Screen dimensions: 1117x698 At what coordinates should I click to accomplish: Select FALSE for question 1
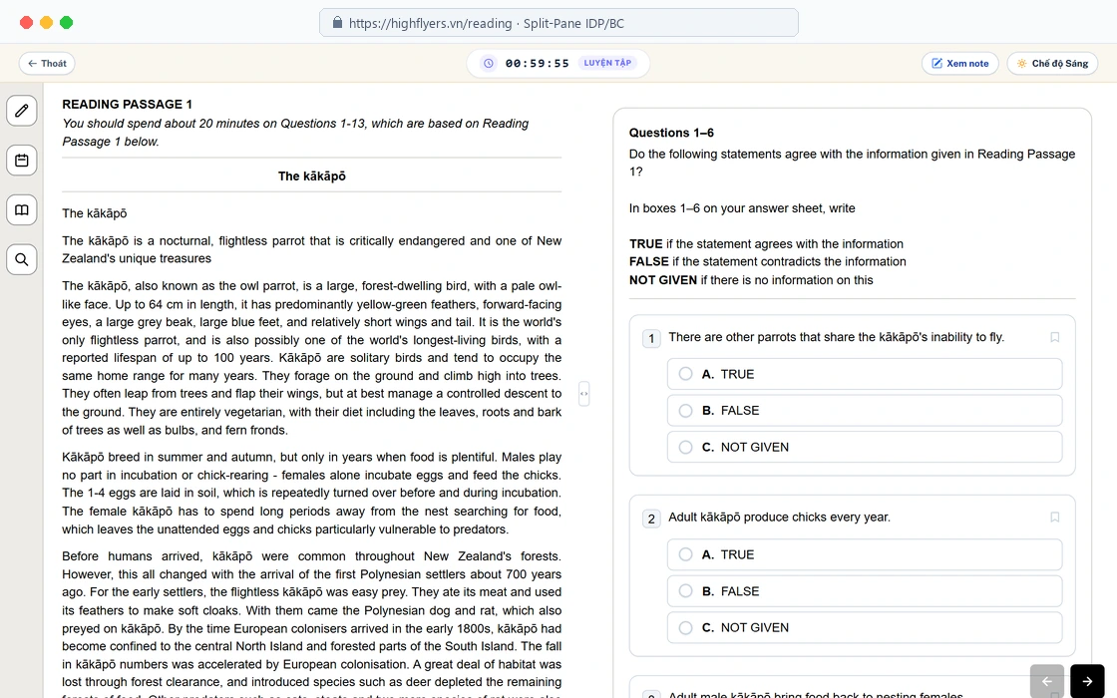tap(864, 410)
